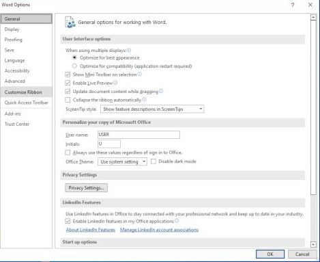The height and width of the screenshot is (262, 320).
Task: Click the Cancel button
Action: click(302, 254)
